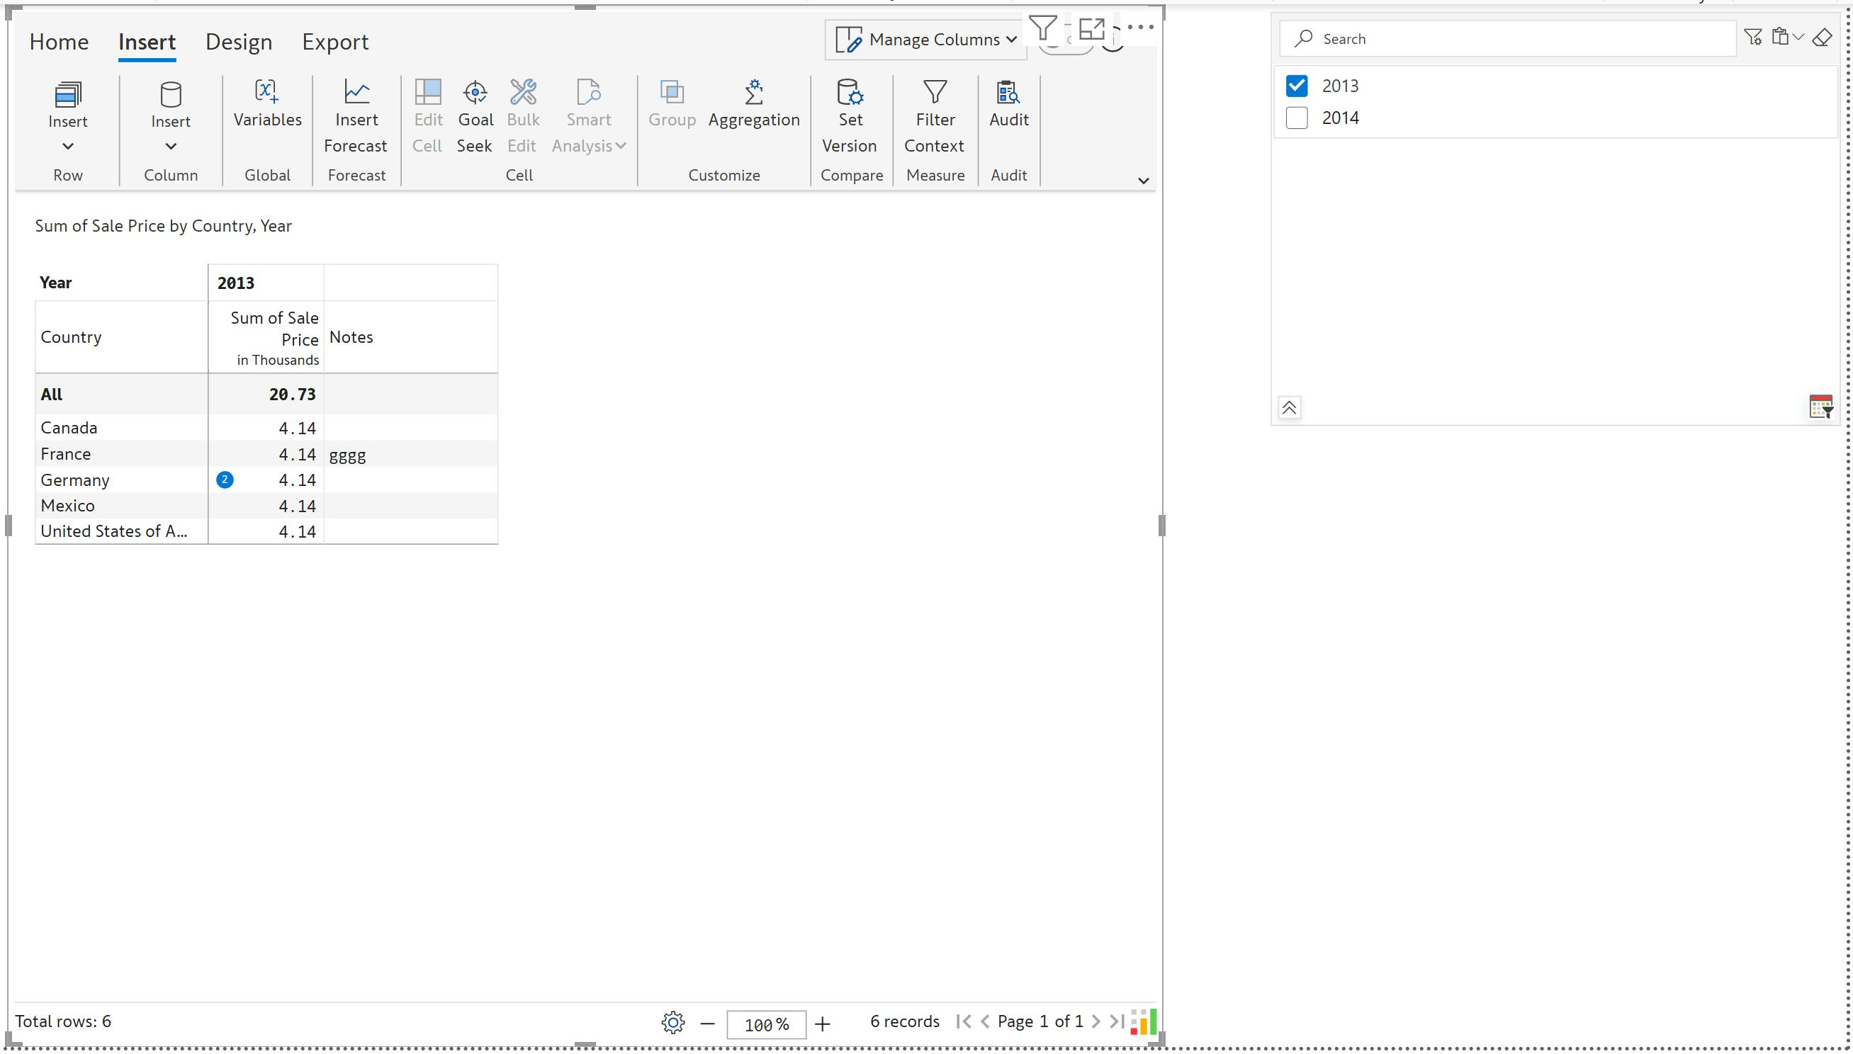Screen dimensions: 1853x1054
Task: Click the zoom in plus button
Action: tap(822, 1024)
